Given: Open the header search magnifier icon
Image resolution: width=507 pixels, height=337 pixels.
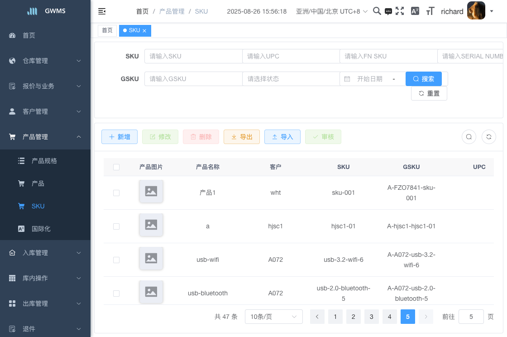Looking at the screenshot, I should 377,11.
